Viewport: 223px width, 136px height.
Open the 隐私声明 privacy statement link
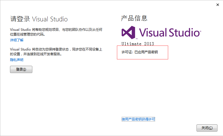coord(17,60)
